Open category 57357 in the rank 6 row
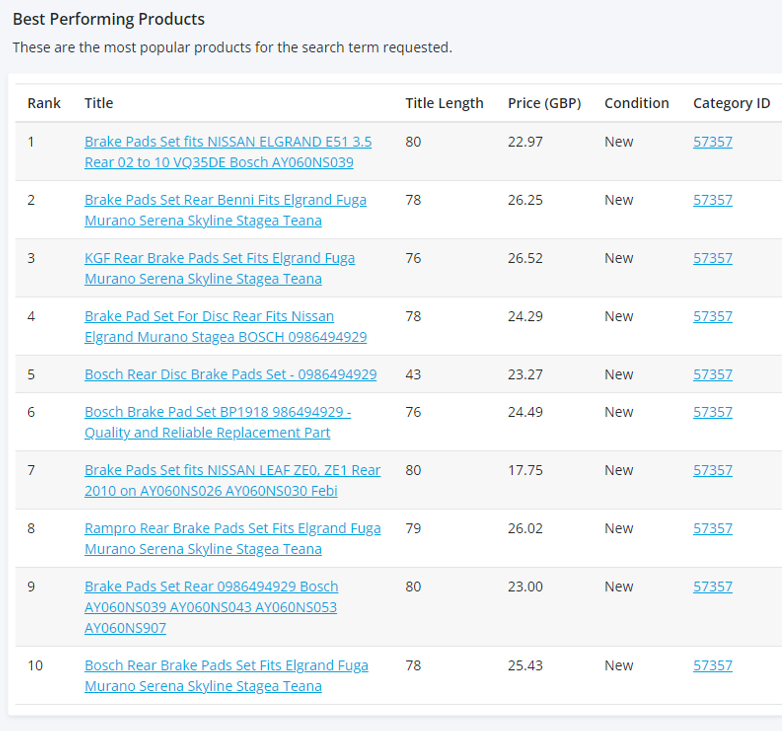Image resolution: width=782 pixels, height=731 pixels. 712,412
